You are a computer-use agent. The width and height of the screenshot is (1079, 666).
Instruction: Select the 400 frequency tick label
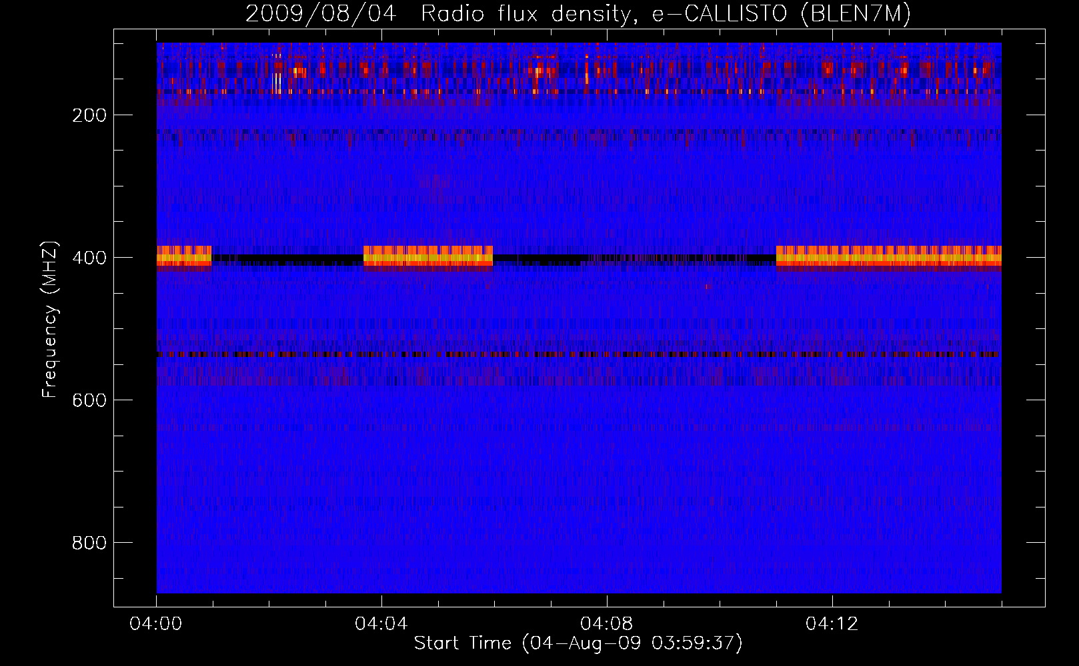point(89,258)
